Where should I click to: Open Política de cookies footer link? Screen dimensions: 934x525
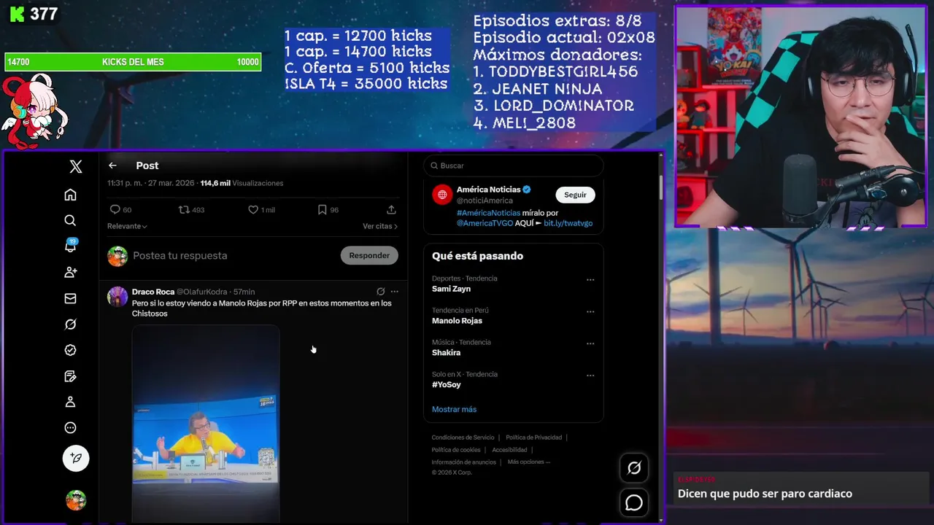[456, 450]
